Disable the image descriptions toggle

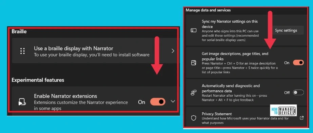(298, 63)
